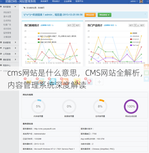Open 分辨率:今天 dropdown in 热门新闻统计
Image resolution: width=149 pixels, height=153 pixels.
click(x=47, y=25)
